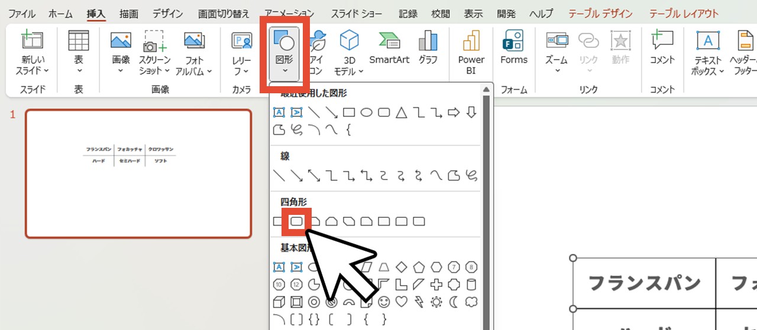Viewport: 757px width, 330px height.
Task: Pick the triangle in 最近使用した図形
Action: [x=401, y=112]
